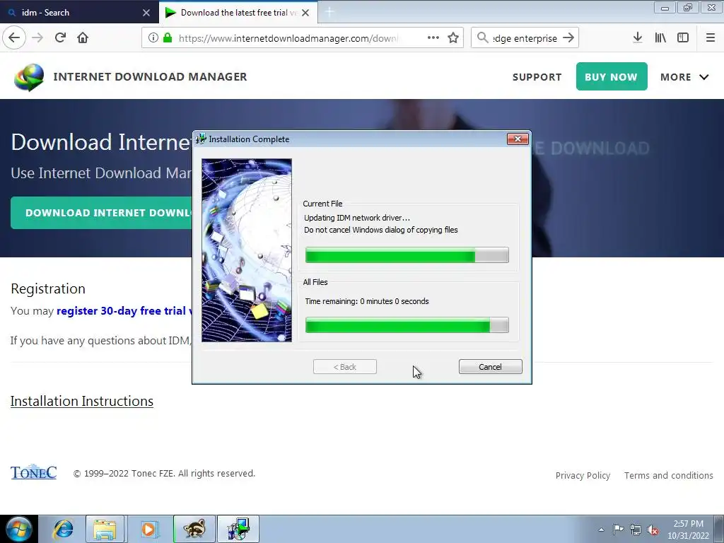Launch Internet Explorer from the taskbar
724x543 pixels.
[x=62, y=529]
